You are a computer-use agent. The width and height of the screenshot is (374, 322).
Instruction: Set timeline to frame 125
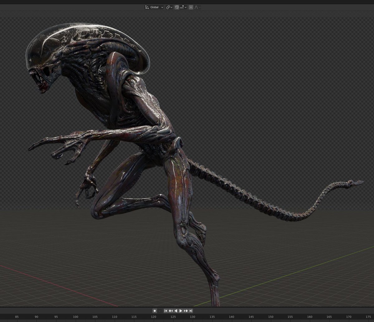pos(173,317)
